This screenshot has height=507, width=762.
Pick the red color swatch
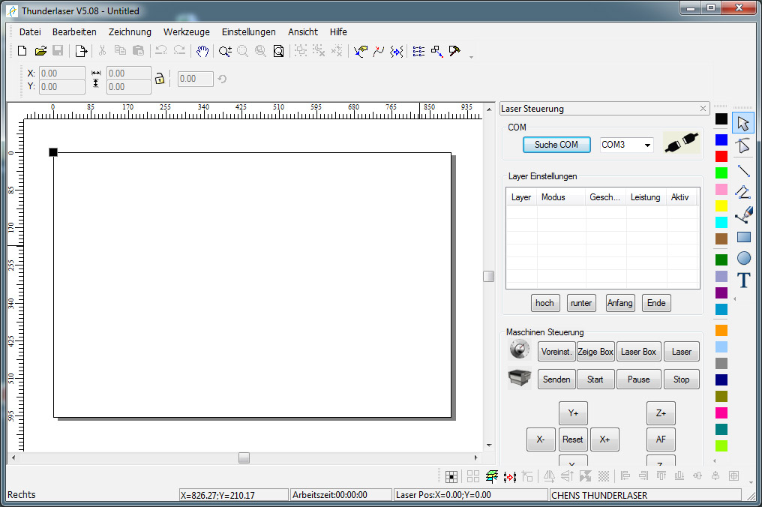tap(721, 156)
